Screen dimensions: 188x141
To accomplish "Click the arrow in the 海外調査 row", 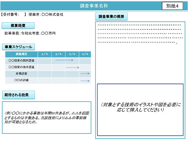I will pos(72,68).
